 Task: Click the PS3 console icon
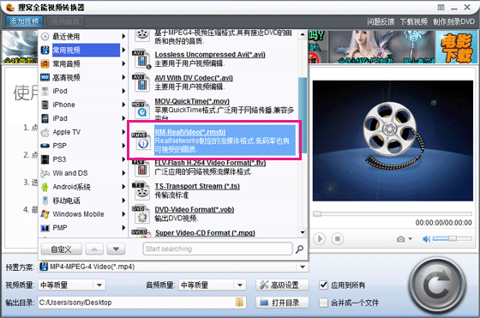(x=45, y=159)
